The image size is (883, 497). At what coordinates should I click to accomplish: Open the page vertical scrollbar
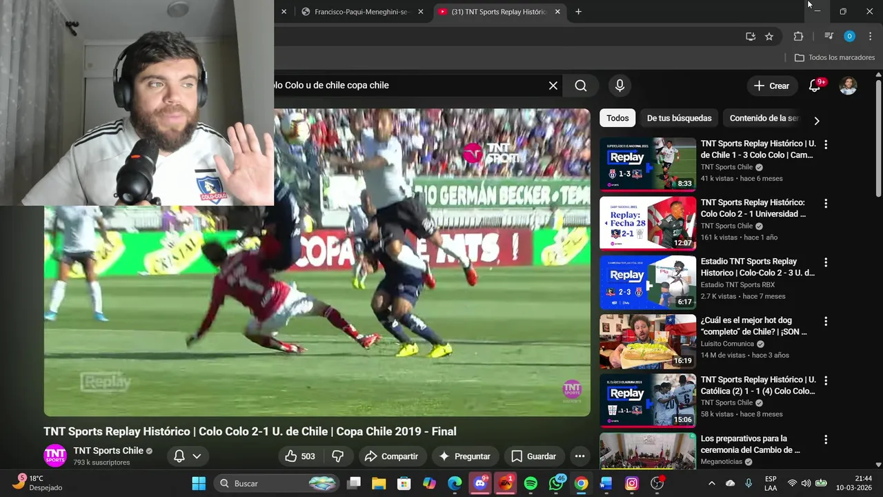pyautogui.click(x=878, y=138)
